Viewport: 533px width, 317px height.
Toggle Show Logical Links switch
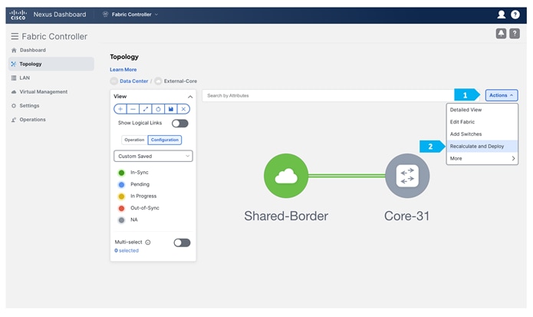(x=179, y=124)
